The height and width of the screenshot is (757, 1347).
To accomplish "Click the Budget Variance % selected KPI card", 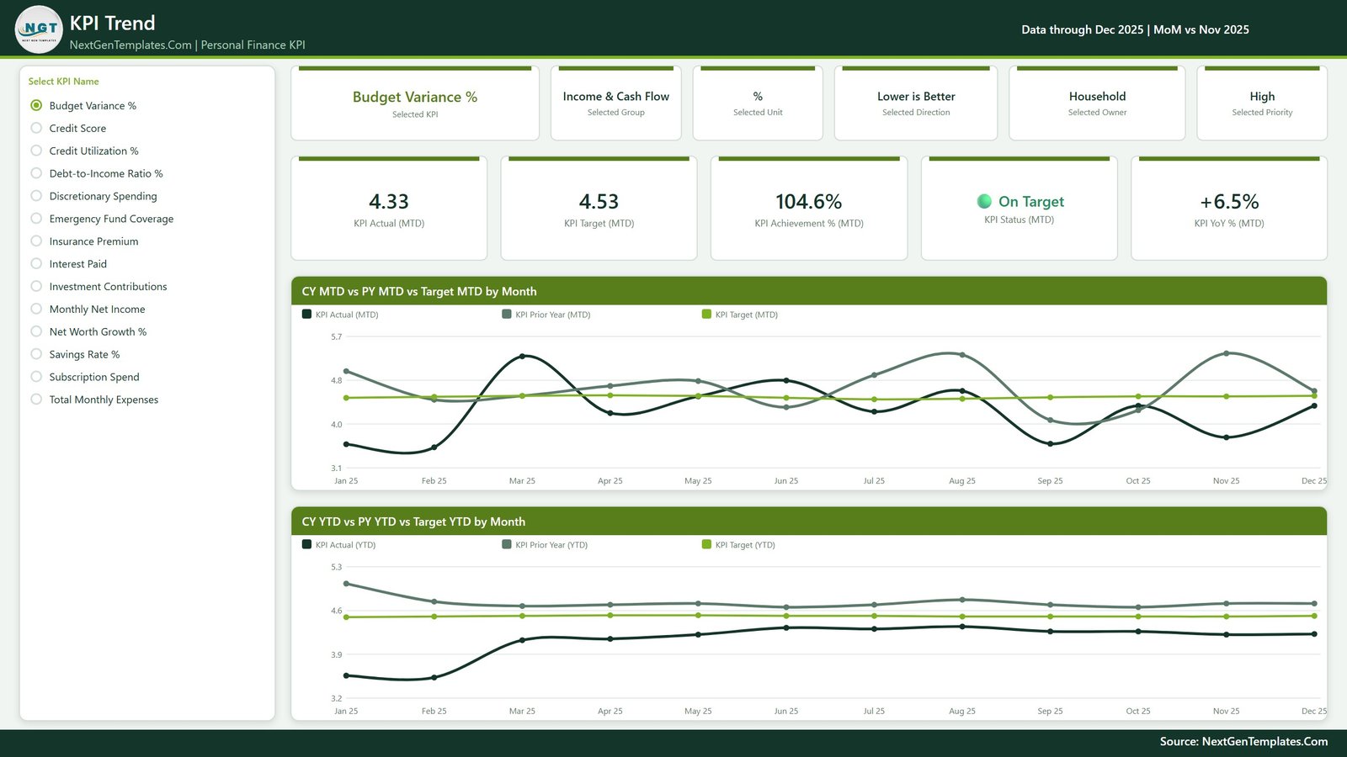I will coord(415,103).
